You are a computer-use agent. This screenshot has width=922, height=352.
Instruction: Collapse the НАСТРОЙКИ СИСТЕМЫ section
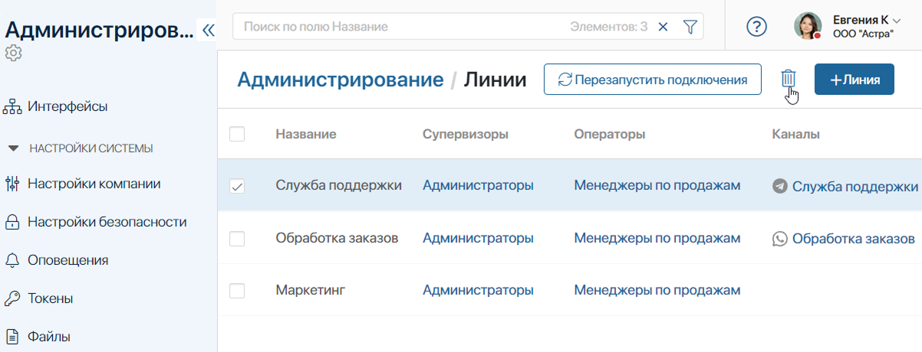(14, 148)
